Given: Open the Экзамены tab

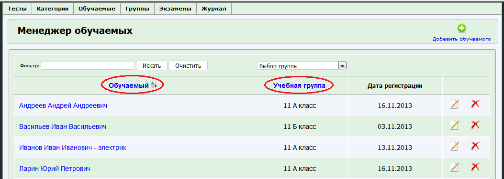Looking at the screenshot, I should 175,9.
